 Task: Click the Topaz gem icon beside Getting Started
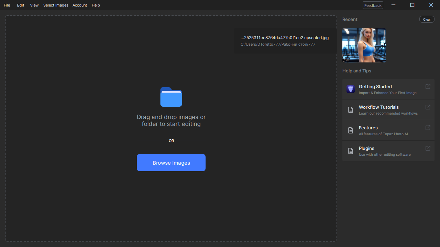click(351, 89)
